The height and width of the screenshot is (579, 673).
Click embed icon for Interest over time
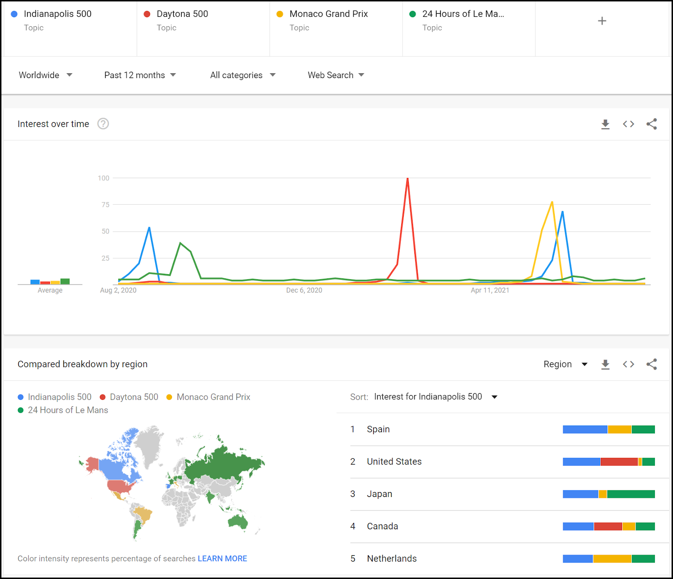click(628, 124)
